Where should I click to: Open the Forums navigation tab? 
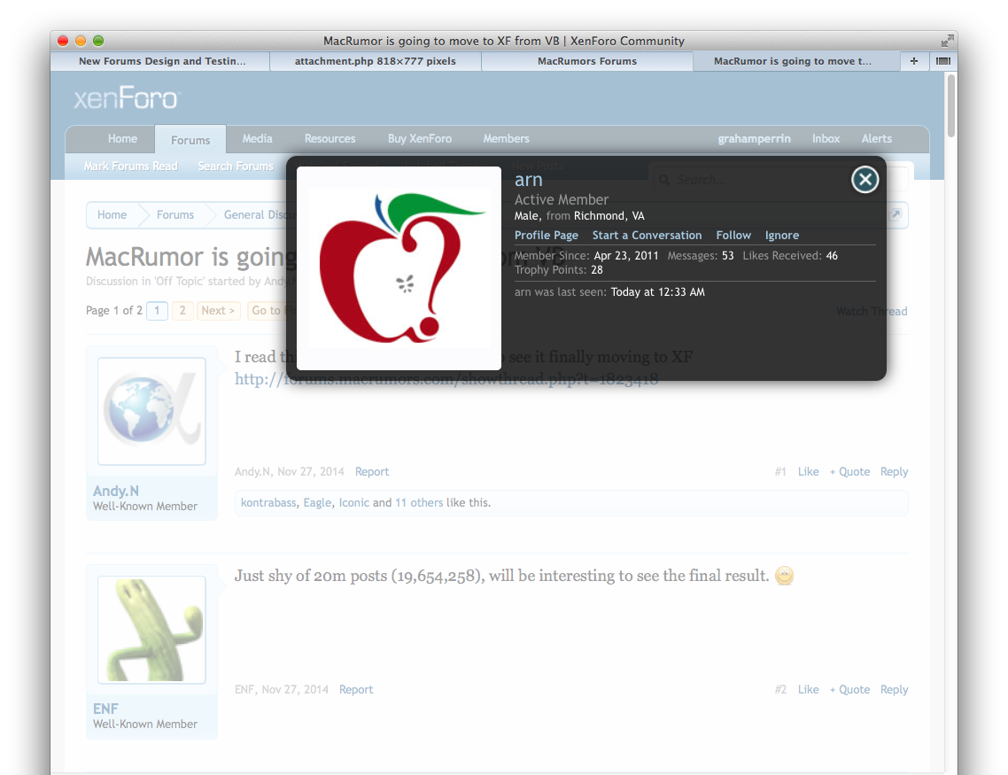pyautogui.click(x=190, y=139)
